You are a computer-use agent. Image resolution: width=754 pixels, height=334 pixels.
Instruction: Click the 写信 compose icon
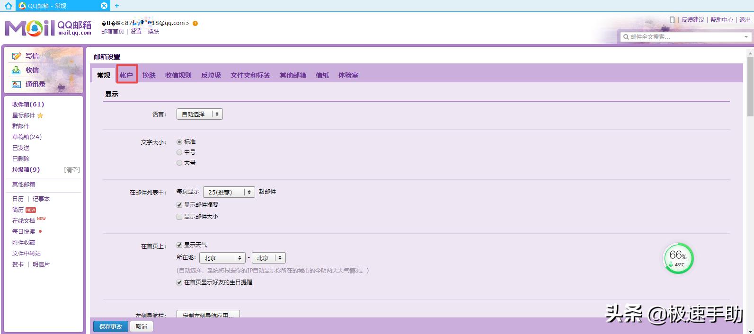(x=17, y=56)
